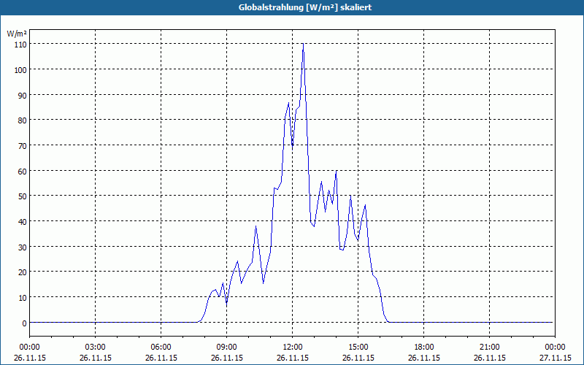Select the 15:00 time axis label
The width and height of the screenshot is (584, 365).
click(x=358, y=347)
